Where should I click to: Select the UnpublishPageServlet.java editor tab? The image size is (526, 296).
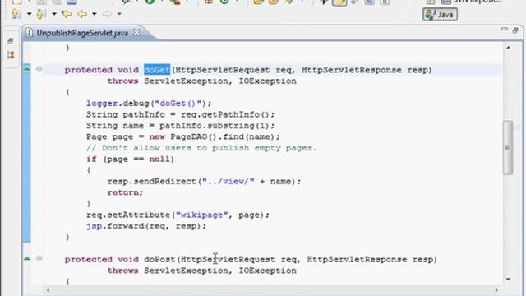pos(82,33)
